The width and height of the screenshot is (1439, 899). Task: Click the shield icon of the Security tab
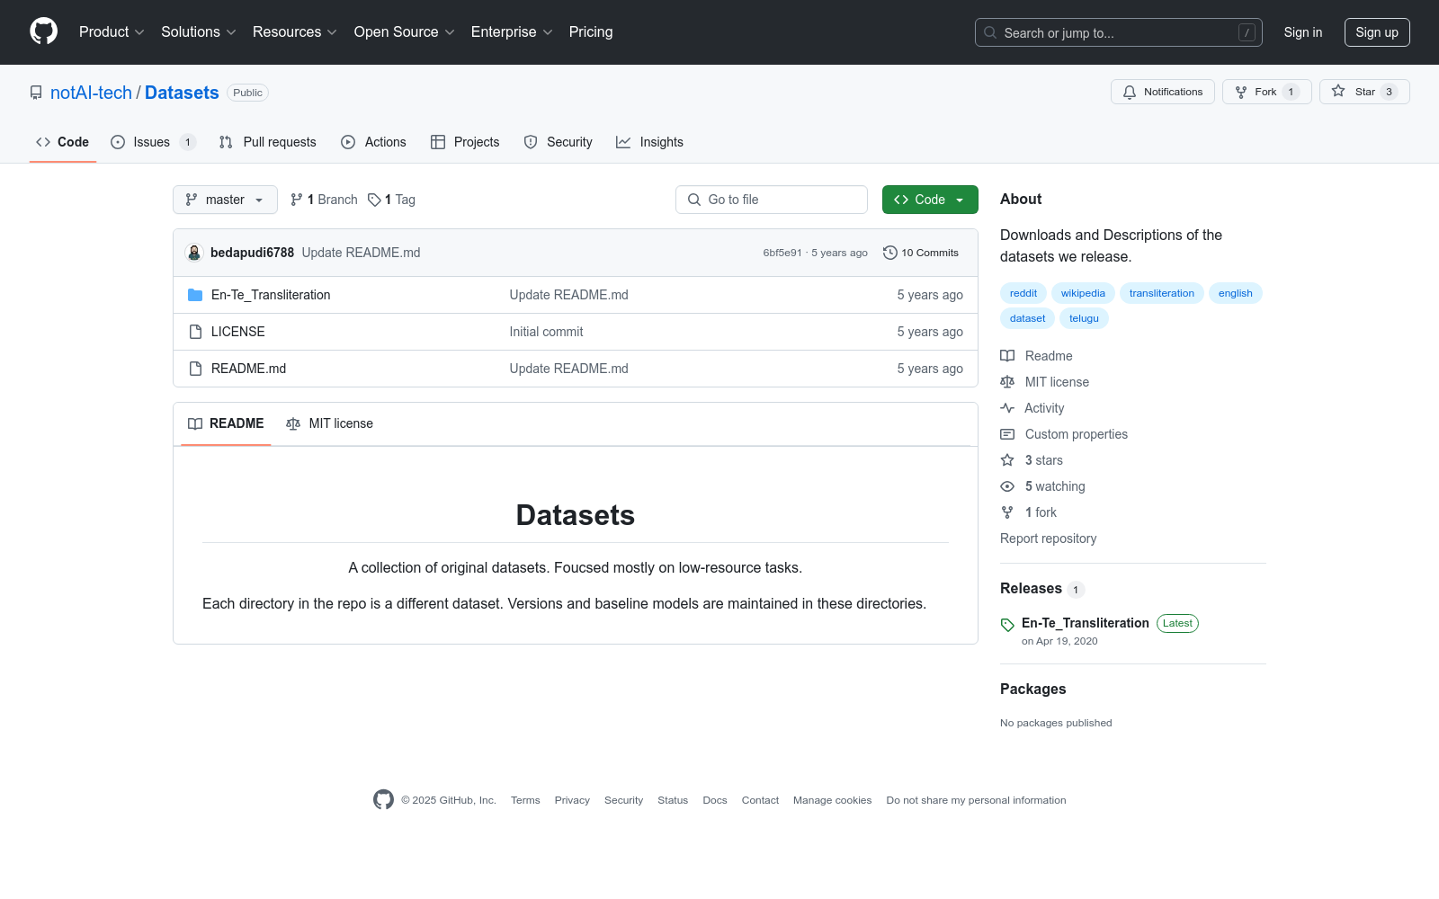[531, 142]
